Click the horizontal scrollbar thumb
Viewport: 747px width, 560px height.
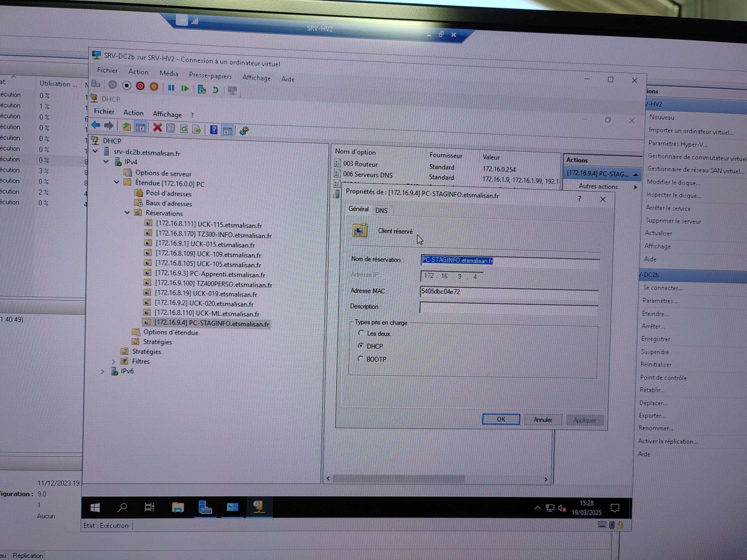399,478
